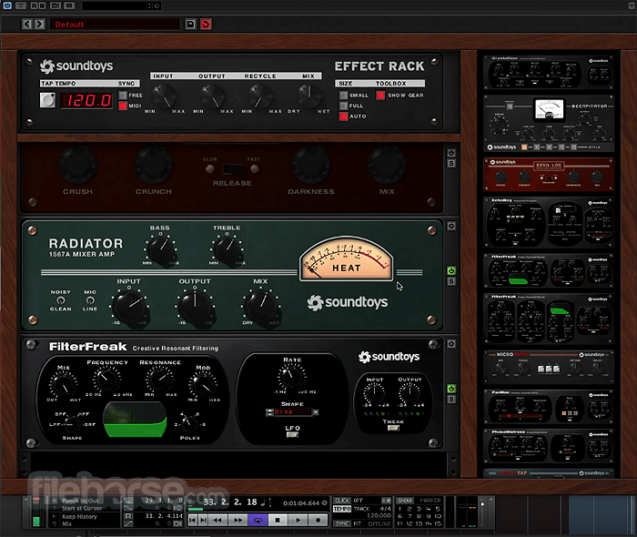Enable the R read automation button
The width and height of the screenshot is (637, 537).
[x=35, y=5]
